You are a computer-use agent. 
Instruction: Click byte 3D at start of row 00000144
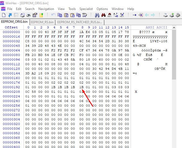27,73
